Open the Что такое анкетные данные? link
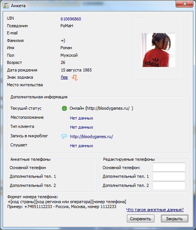Screen dimensions: 196x230 point(155,210)
